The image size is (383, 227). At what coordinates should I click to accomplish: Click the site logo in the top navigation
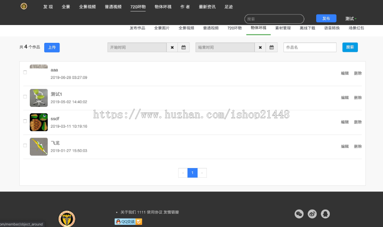(x=24, y=6)
